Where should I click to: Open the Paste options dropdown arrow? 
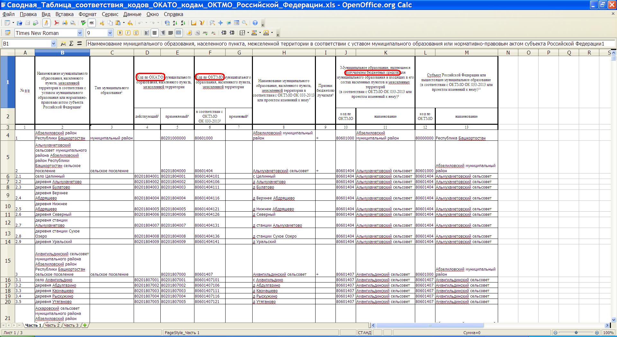pyautogui.click(x=124, y=23)
